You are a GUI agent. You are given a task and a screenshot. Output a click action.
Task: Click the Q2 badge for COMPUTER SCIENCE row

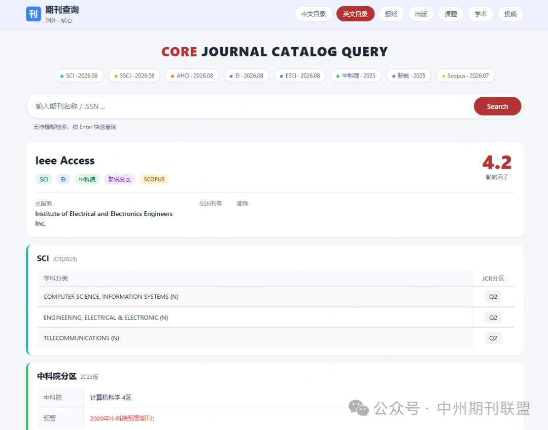pyautogui.click(x=493, y=297)
